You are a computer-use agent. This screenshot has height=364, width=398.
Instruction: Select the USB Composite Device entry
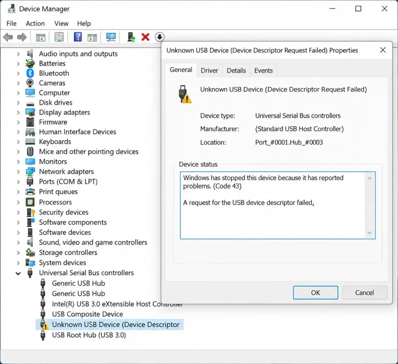[87, 314]
